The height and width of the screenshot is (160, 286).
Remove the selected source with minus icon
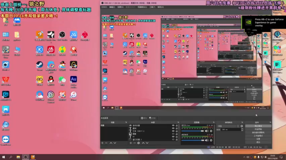(134, 143)
